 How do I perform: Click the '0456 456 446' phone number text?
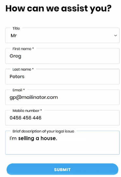pos(25,118)
